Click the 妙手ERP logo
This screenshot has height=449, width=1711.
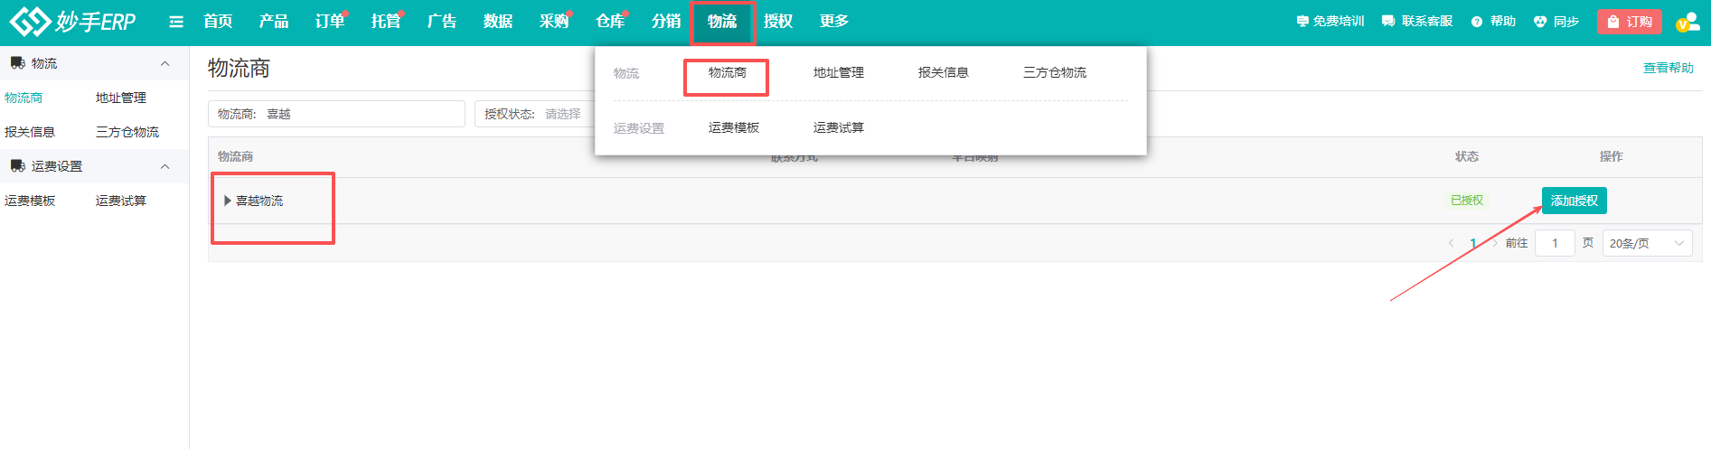[72, 22]
